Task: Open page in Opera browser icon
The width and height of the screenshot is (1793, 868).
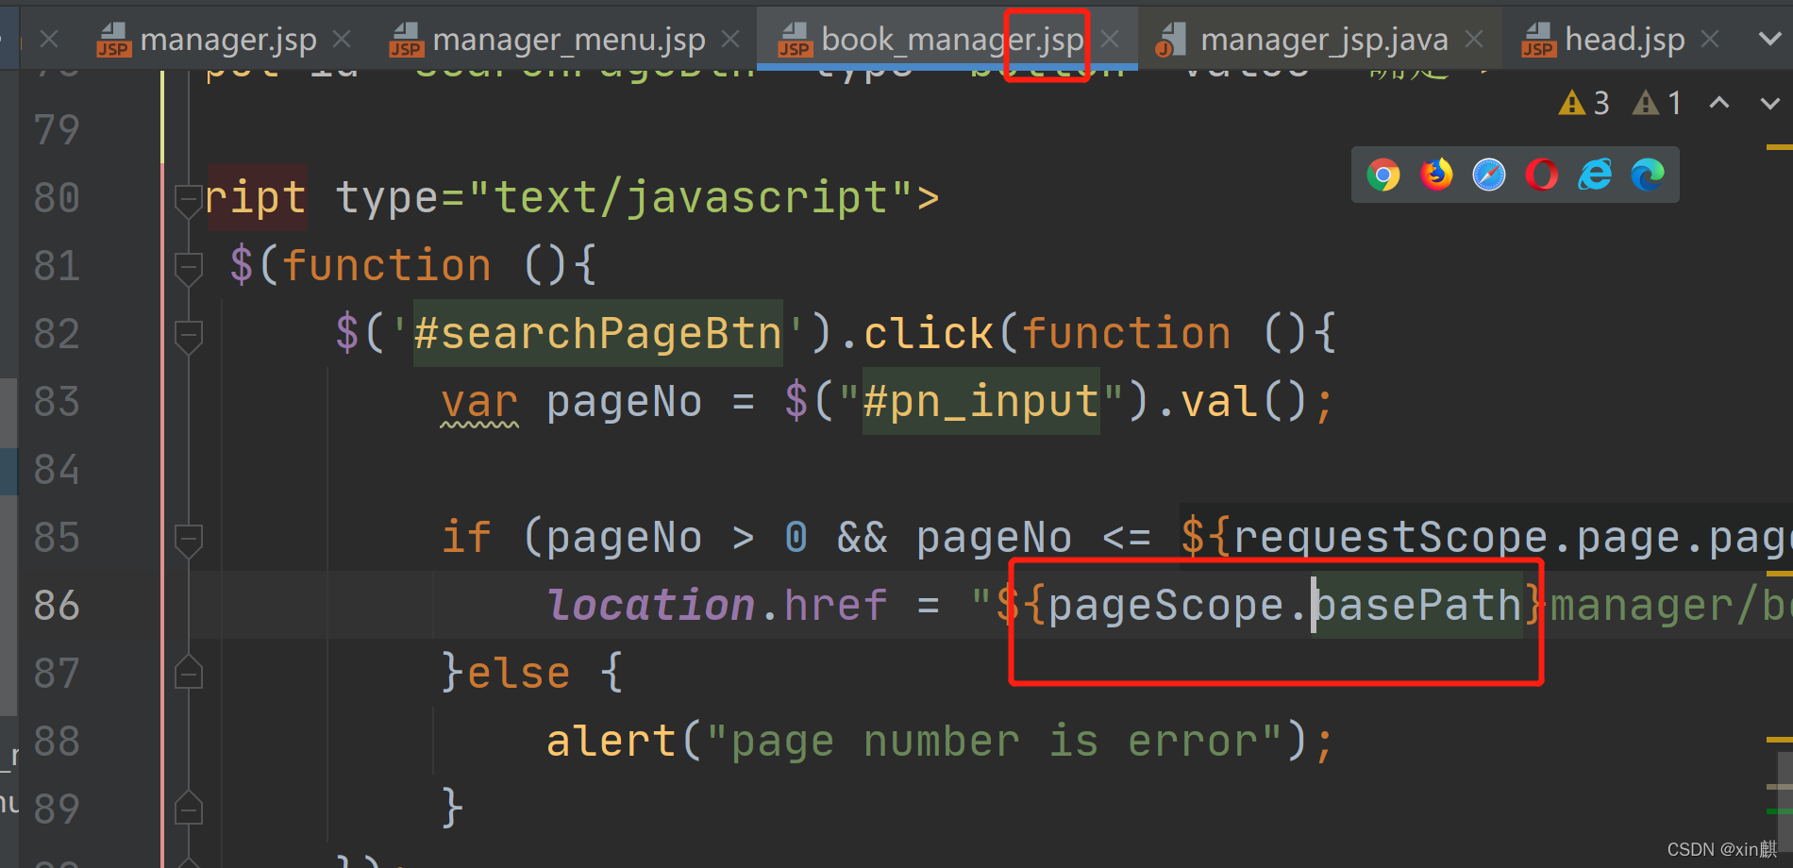Action: 1542,175
